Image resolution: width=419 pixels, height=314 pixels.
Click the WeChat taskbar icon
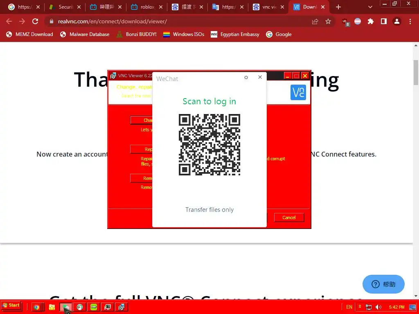66,307
